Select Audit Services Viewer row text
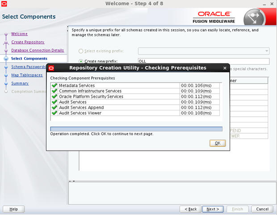The width and height of the screenshot is (277, 215). coord(80,113)
